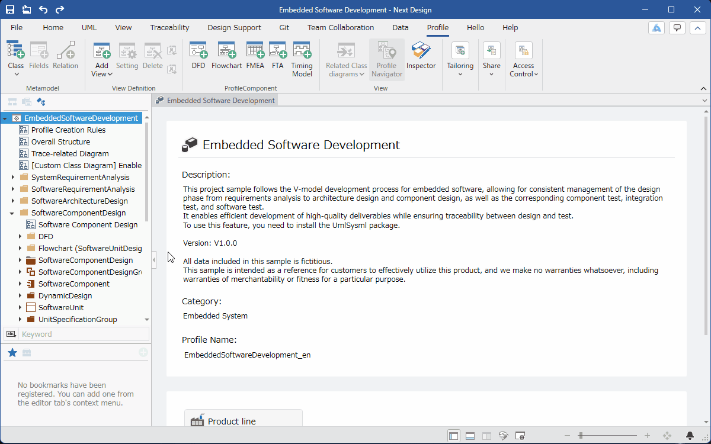This screenshot has height=444, width=711.
Task: Add an FMEA profile component
Action: [x=255, y=56]
